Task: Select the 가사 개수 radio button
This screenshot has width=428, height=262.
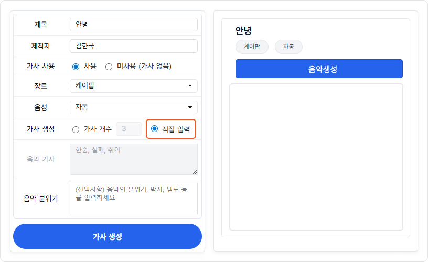Action: (x=76, y=129)
